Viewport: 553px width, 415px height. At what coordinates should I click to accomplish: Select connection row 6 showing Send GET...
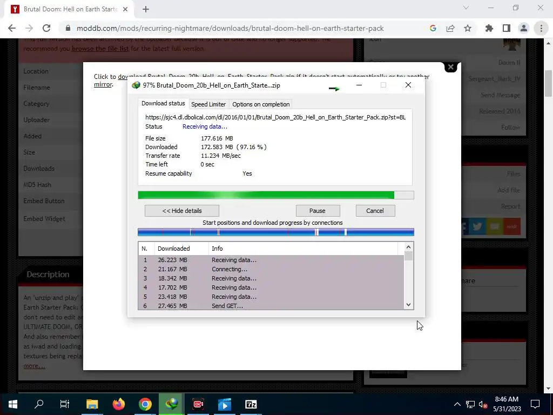click(x=271, y=306)
